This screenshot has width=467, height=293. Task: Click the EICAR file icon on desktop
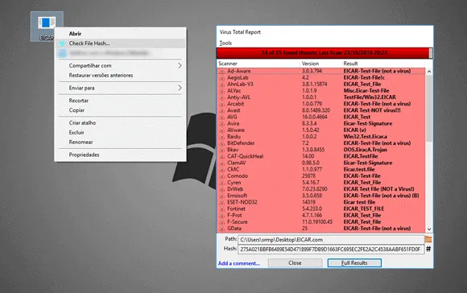click(x=47, y=24)
